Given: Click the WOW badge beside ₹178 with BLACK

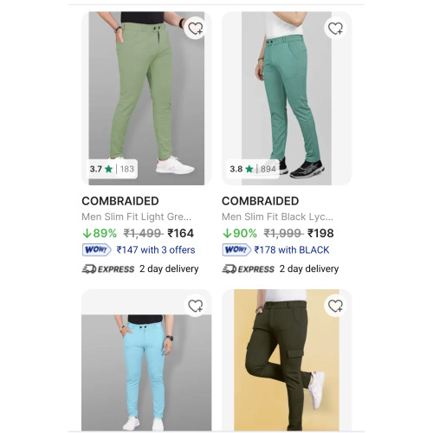Looking at the screenshot, I should coord(236,249).
